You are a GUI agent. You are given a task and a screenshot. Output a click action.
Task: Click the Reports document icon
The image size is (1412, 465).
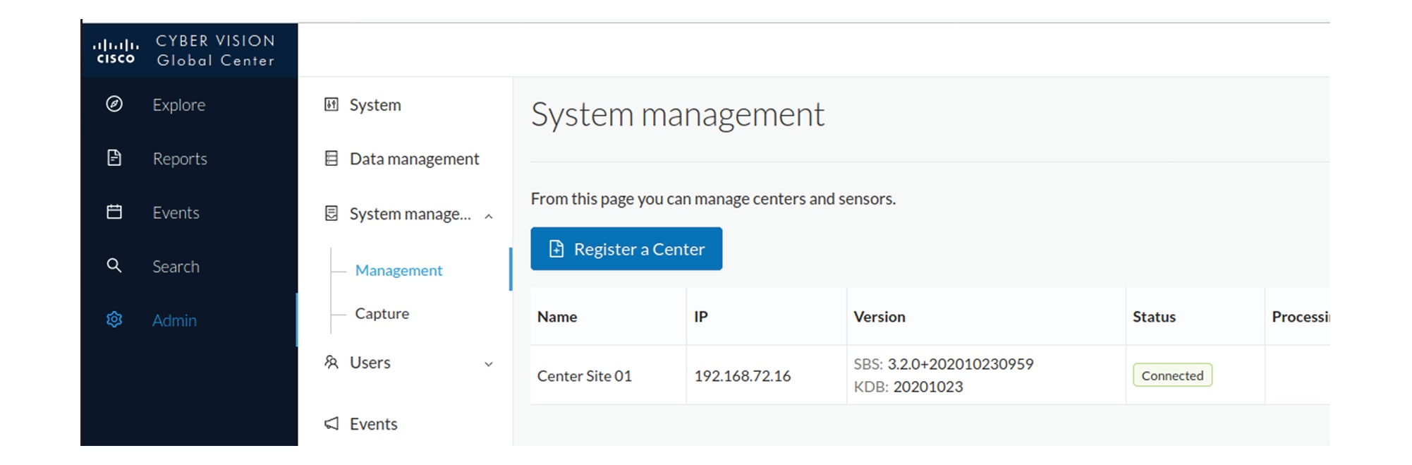point(114,158)
